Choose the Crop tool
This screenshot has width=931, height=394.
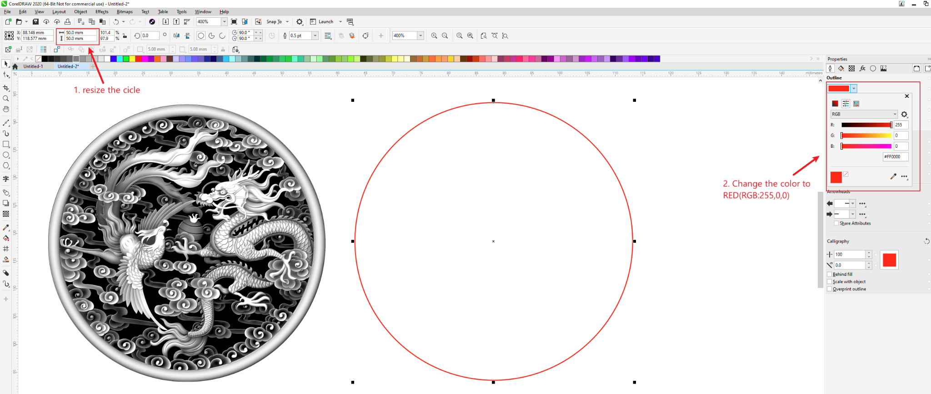[x=6, y=88]
